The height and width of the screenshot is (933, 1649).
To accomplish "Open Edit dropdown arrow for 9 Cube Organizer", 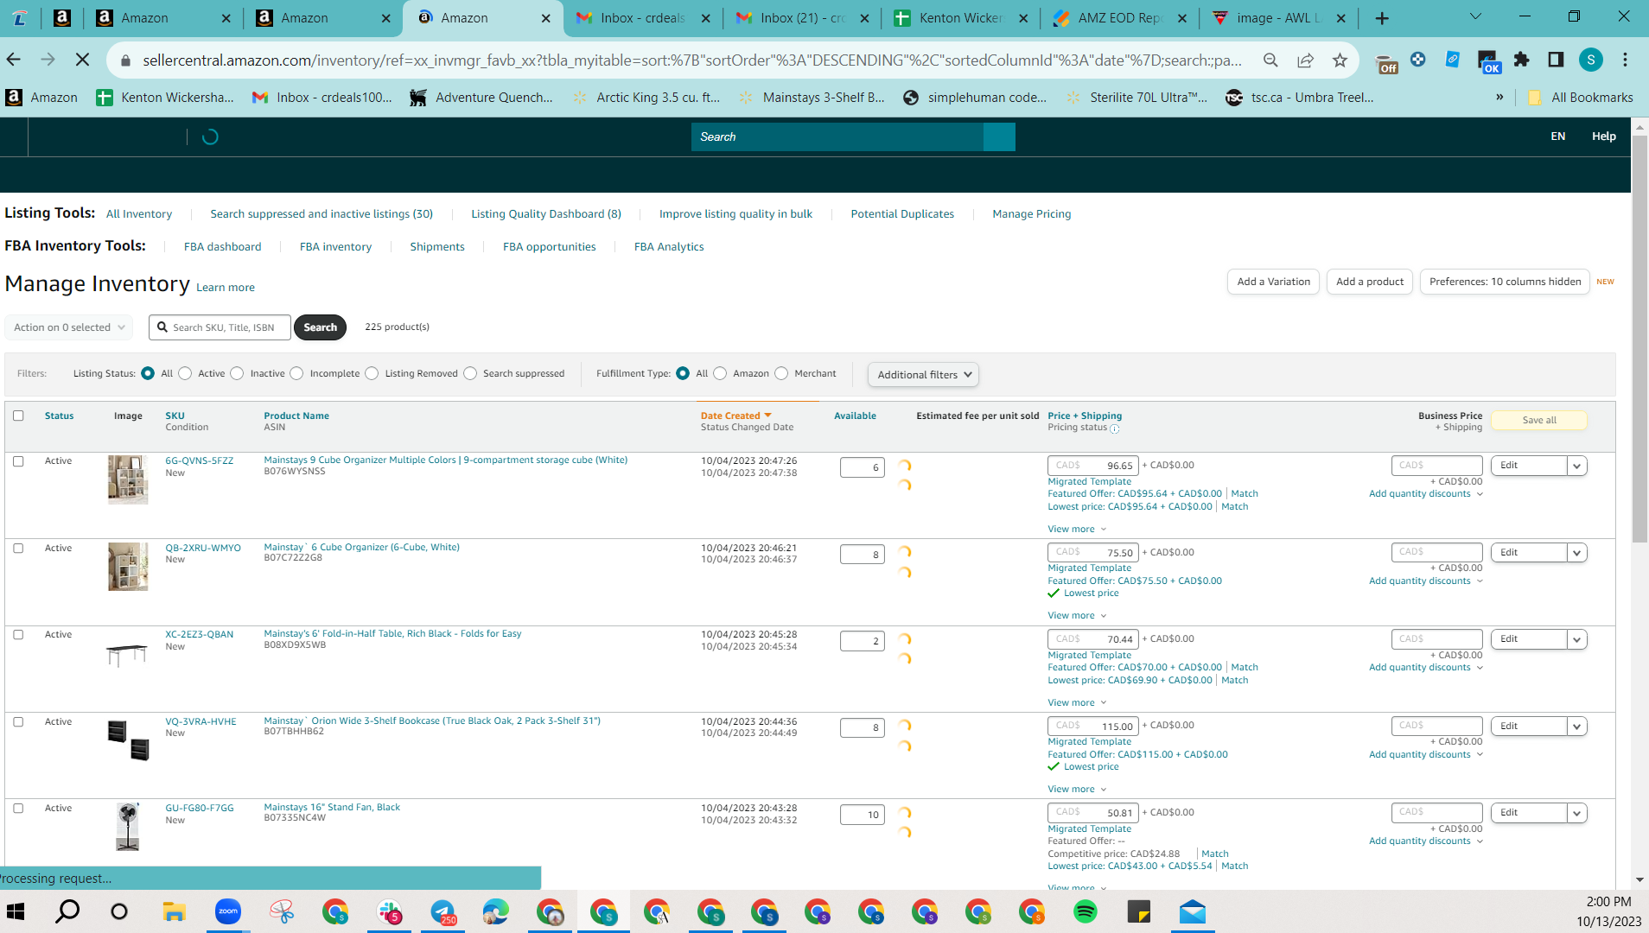I will click(x=1577, y=466).
